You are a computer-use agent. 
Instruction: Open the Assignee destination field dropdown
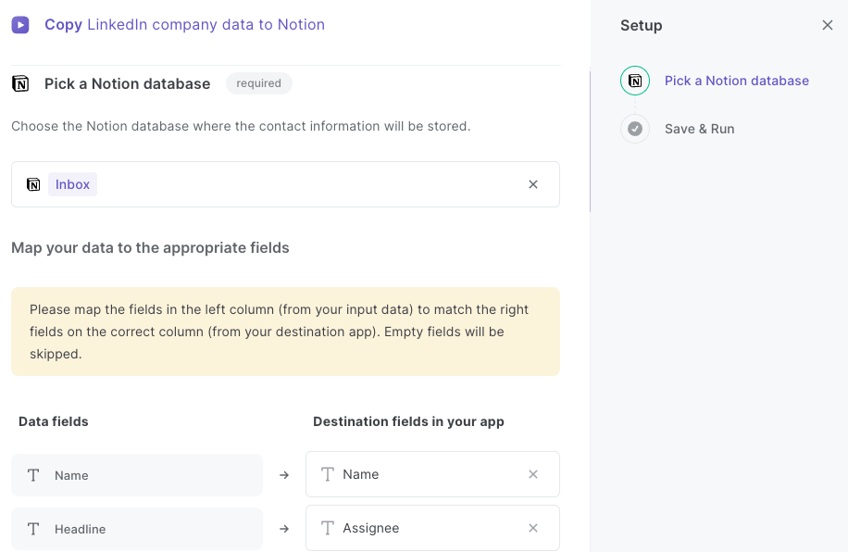pyautogui.click(x=432, y=528)
